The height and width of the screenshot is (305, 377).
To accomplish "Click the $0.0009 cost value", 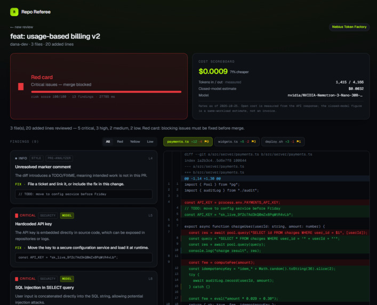I will pyautogui.click(x=213, y=71).
